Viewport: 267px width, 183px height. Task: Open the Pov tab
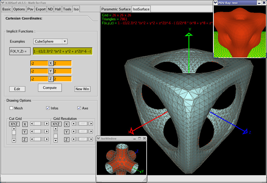coord(30,9)
